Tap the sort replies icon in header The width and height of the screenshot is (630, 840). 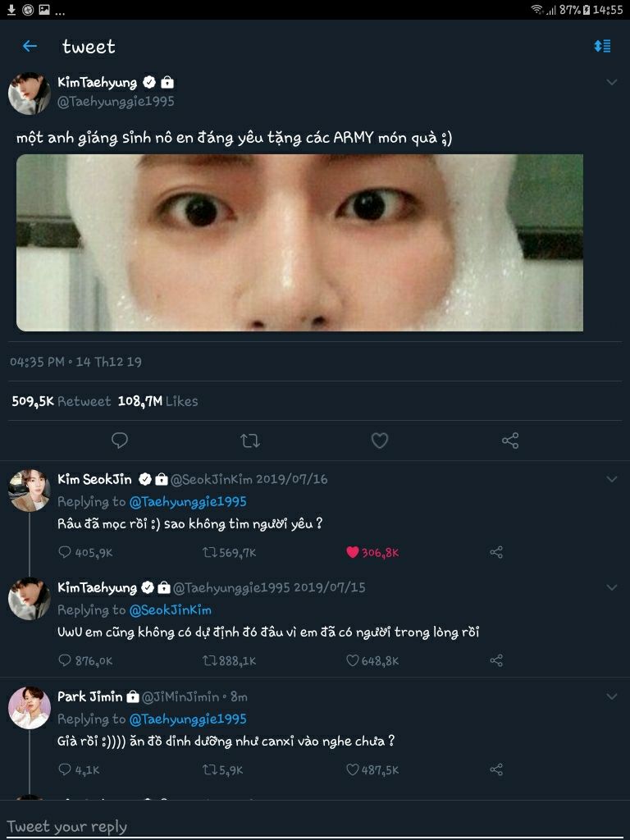point(602,47)
